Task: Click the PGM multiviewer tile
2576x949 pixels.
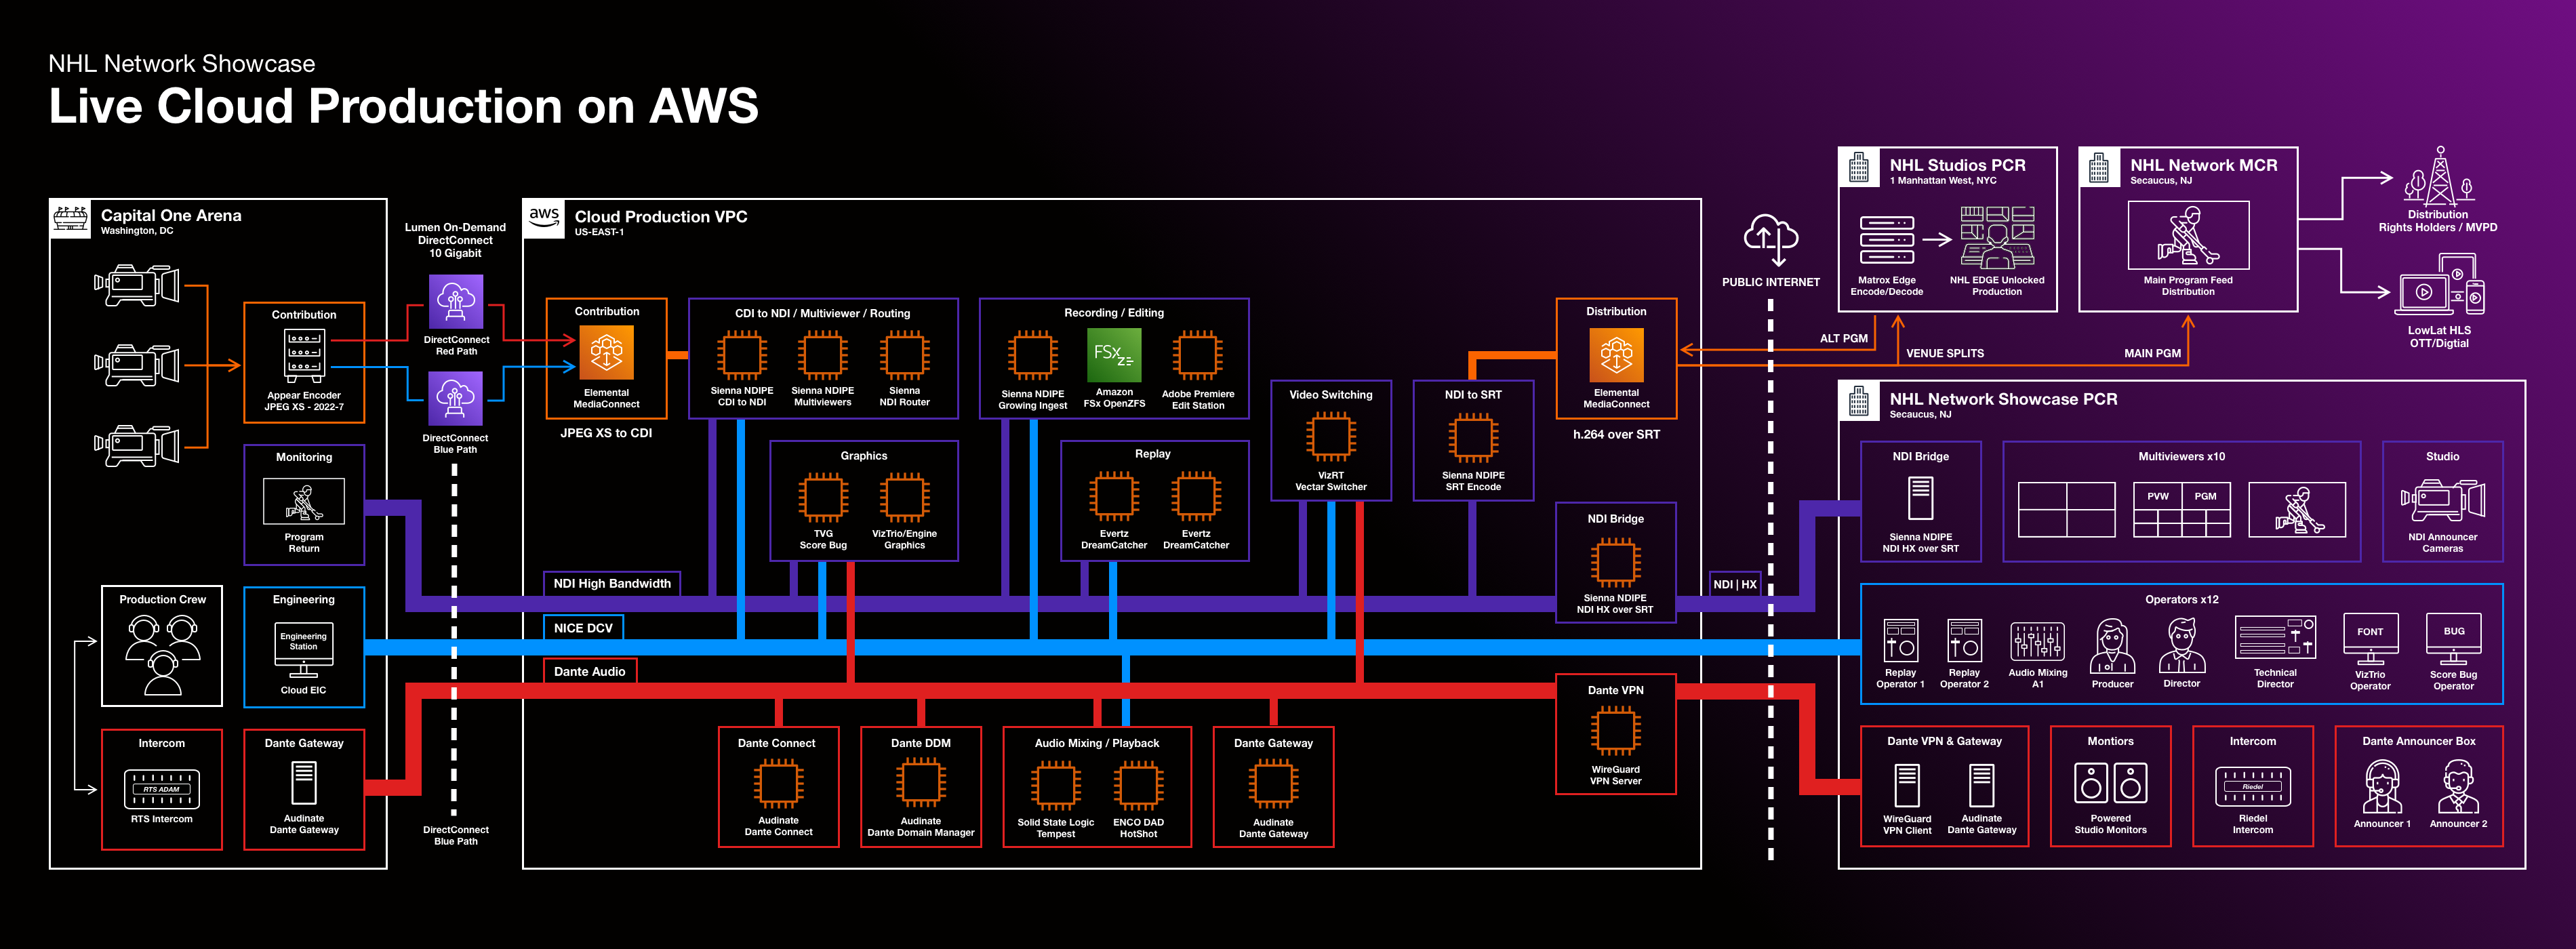Action: 2205,496
